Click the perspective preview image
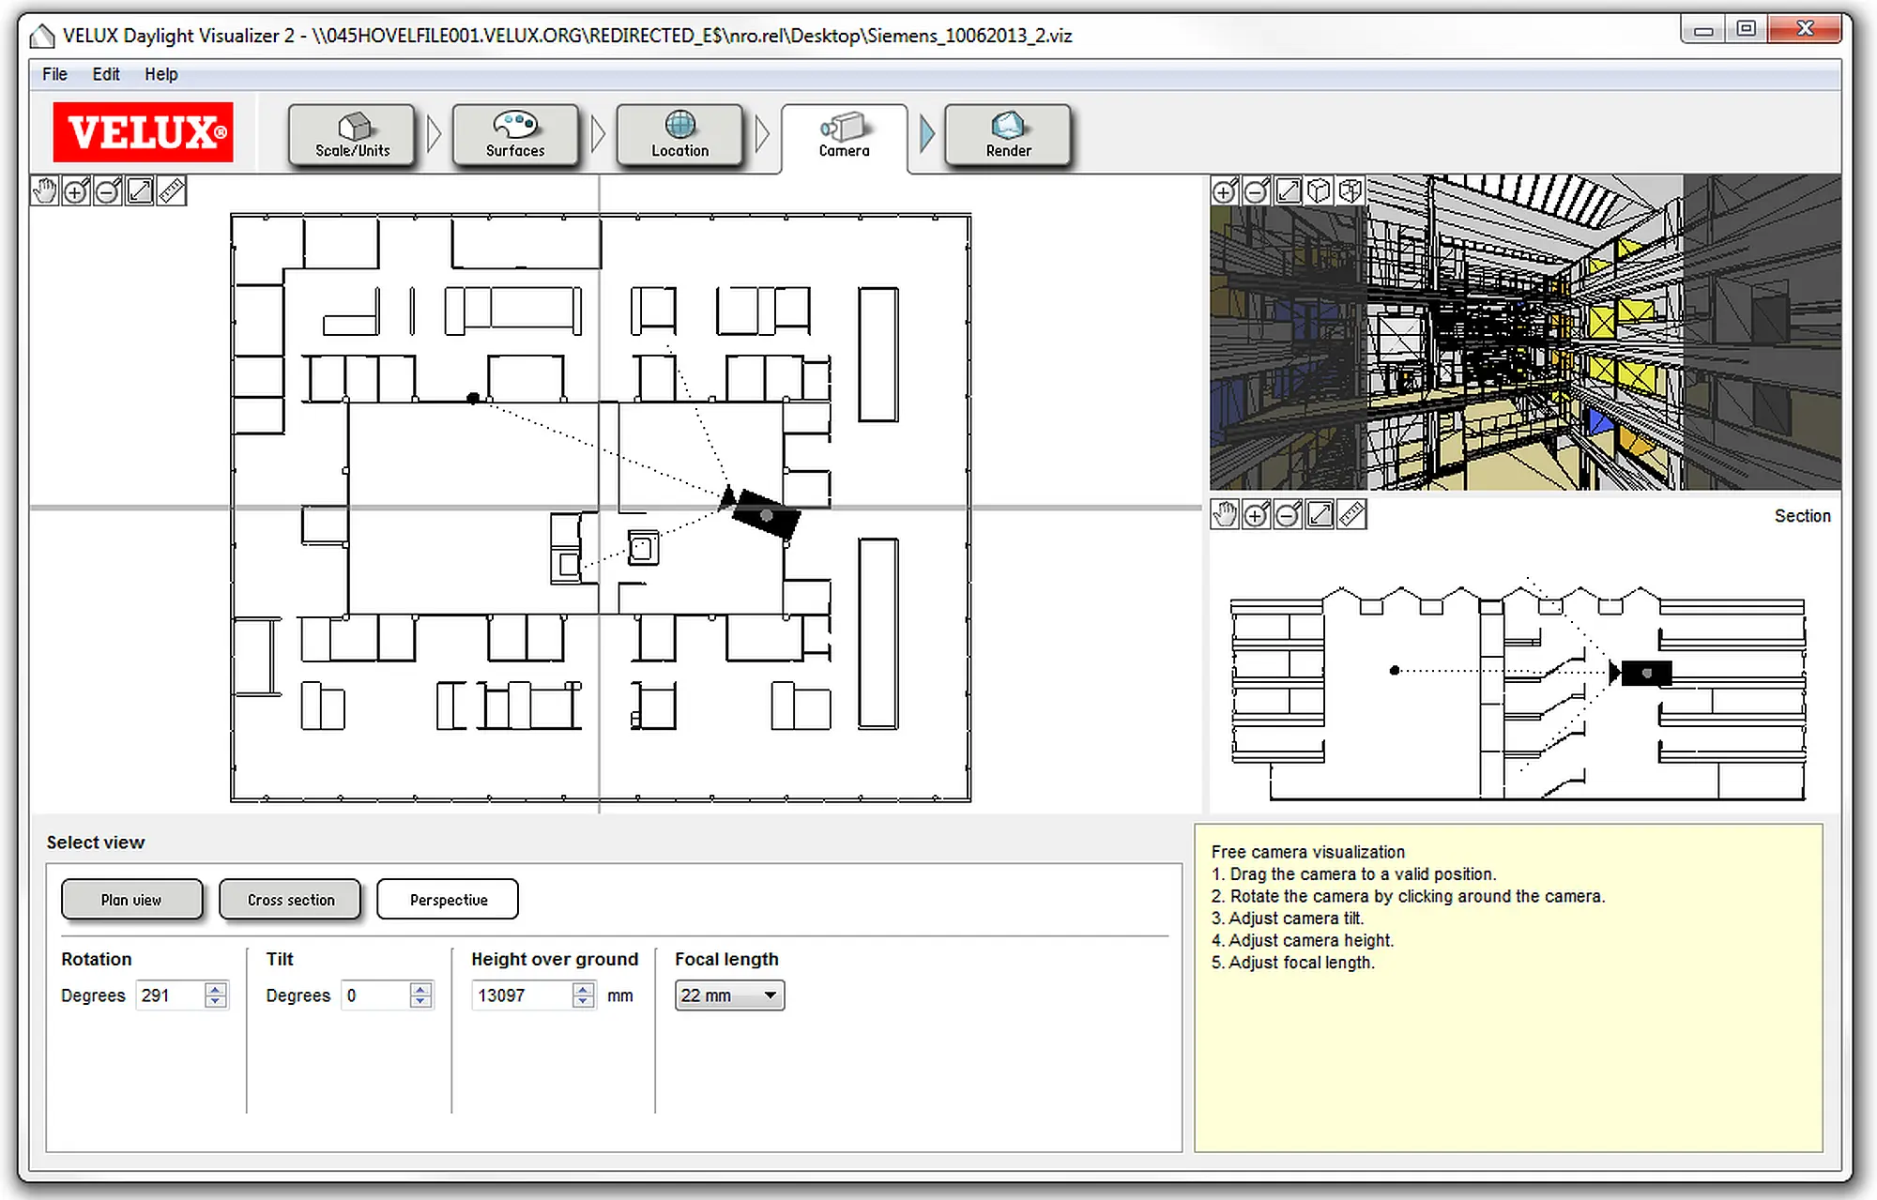The image size is (1877, 1200). tap(1525, 332)
